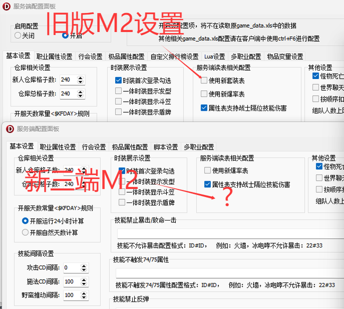Open the Lua设置 tab

(x=214, y=57)
